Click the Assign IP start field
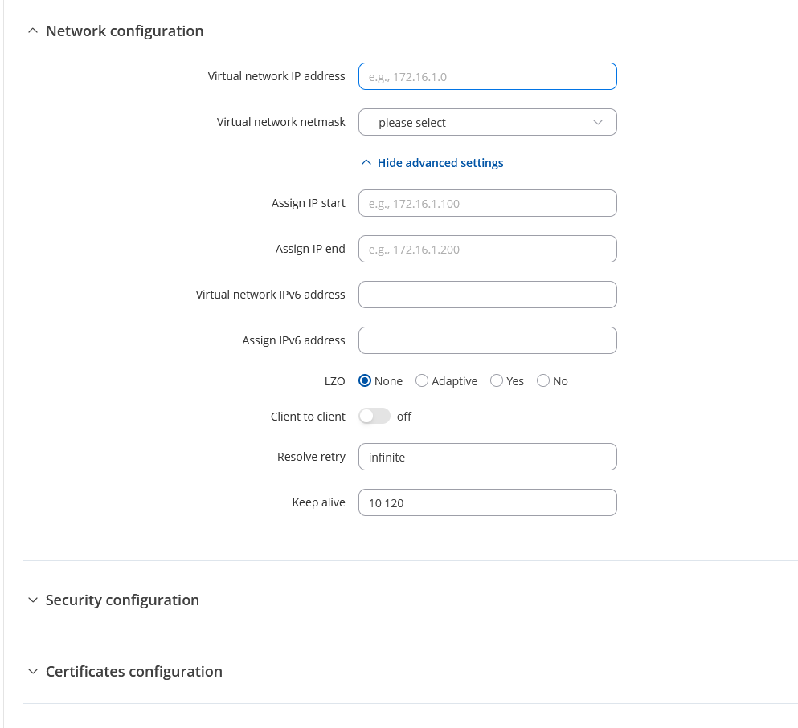The height and width of the screenshot is (728, 798). pos(488,203)
